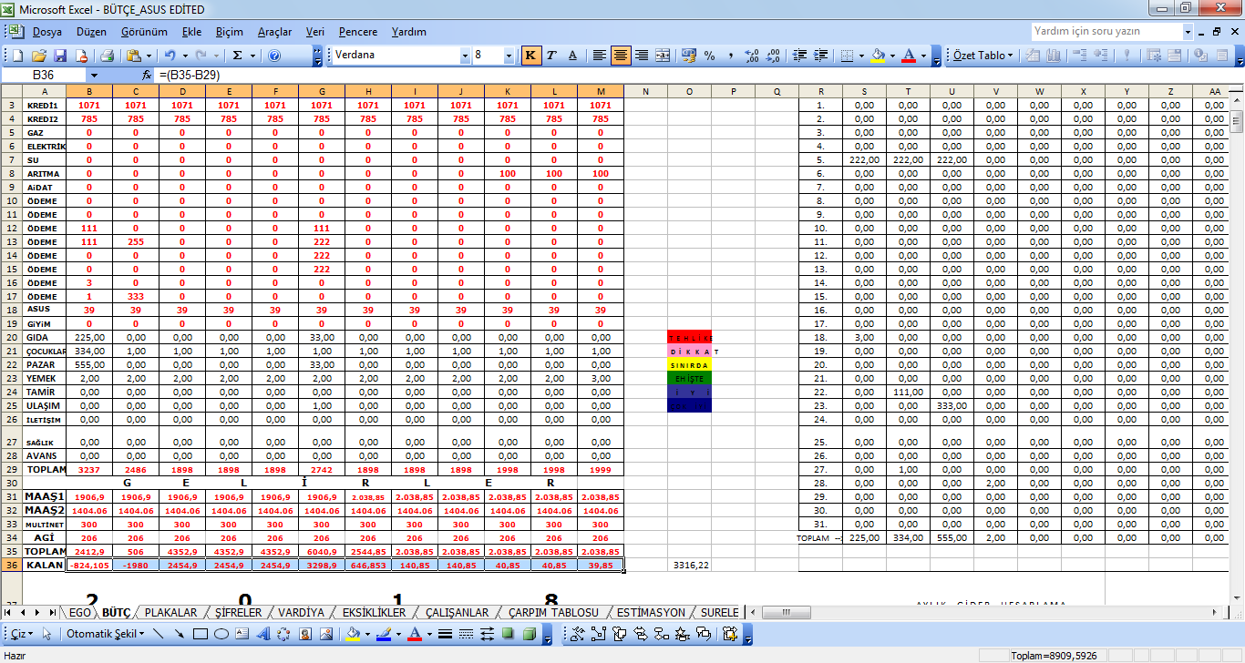
Task: Apply cell borders with the borders icon
Action: pyautogui.click(x=847, y=56)
